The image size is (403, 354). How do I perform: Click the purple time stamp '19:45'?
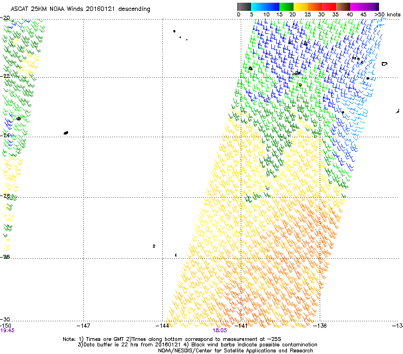(8, 331)
